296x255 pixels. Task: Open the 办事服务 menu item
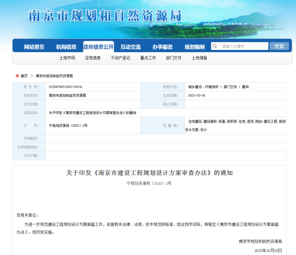(162, 47)
